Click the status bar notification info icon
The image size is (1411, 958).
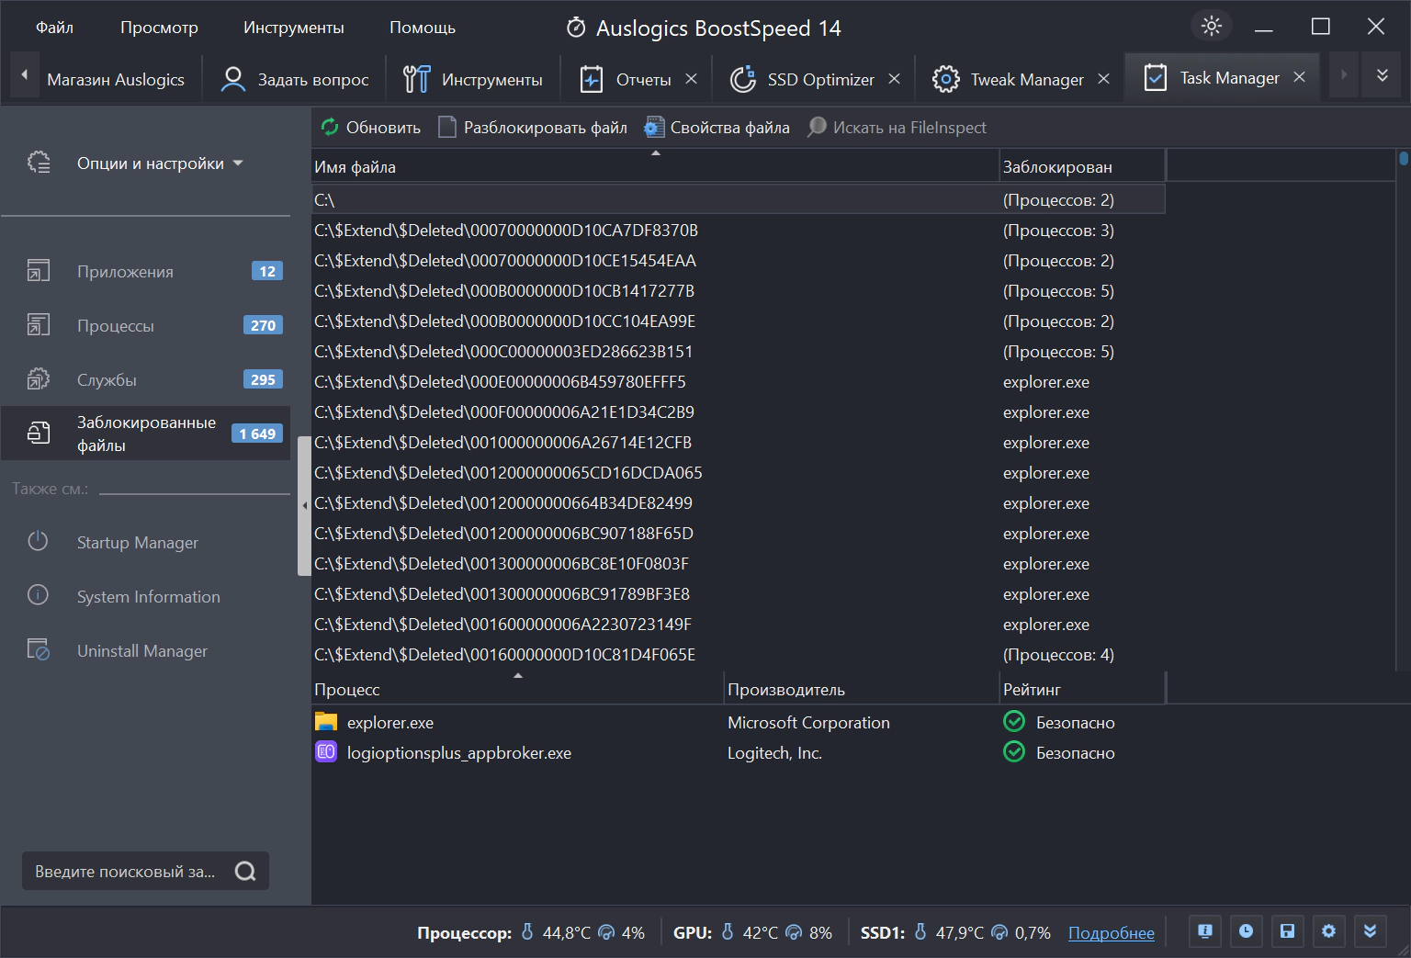tap(1205, 931)
